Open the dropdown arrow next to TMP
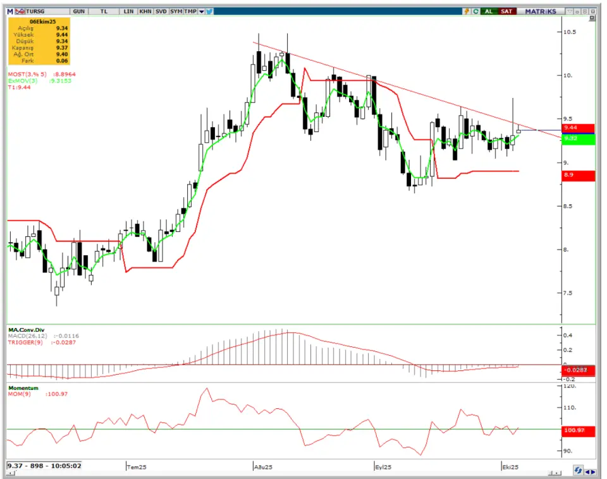Viewport: 607px width, 479px height. 201,11
